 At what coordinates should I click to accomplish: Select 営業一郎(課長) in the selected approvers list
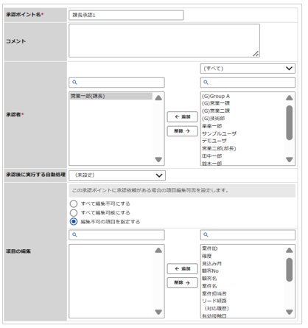(111, 96)
